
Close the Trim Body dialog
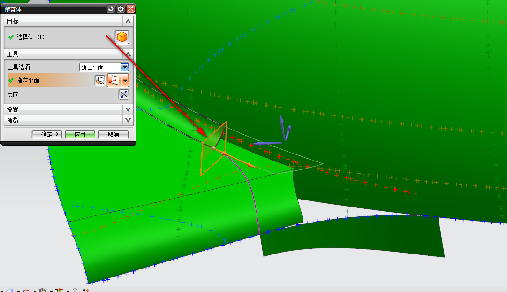pos(130,8)
